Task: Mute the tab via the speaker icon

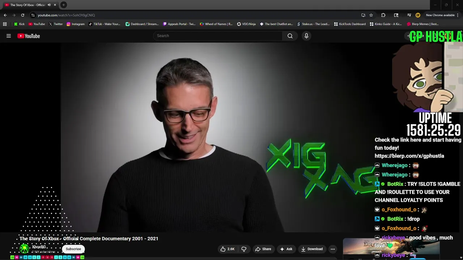Action: [49, 5]
